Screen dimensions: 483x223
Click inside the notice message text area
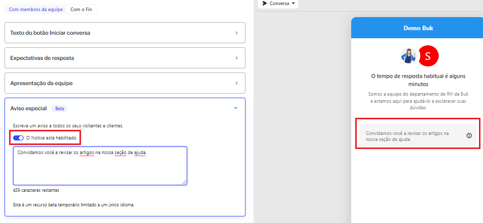point(100,169)
